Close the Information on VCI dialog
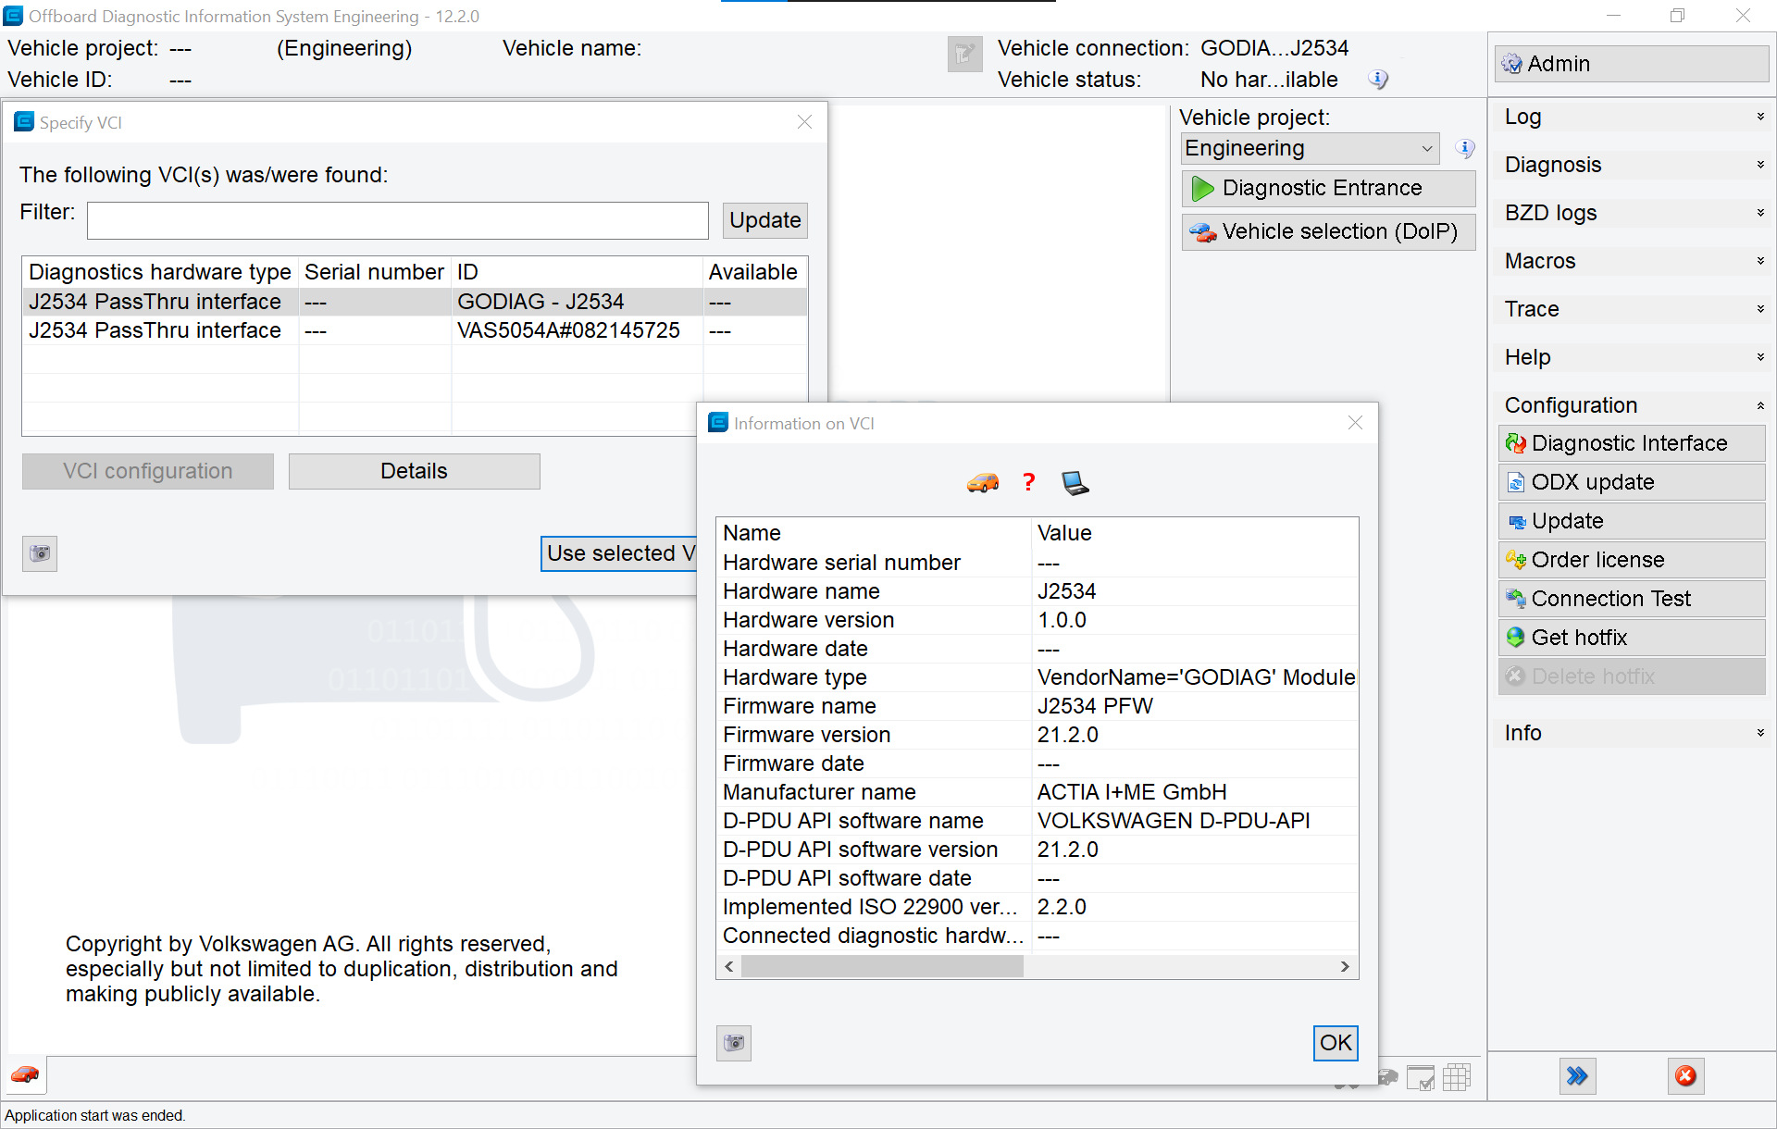 coord(1355,423)
